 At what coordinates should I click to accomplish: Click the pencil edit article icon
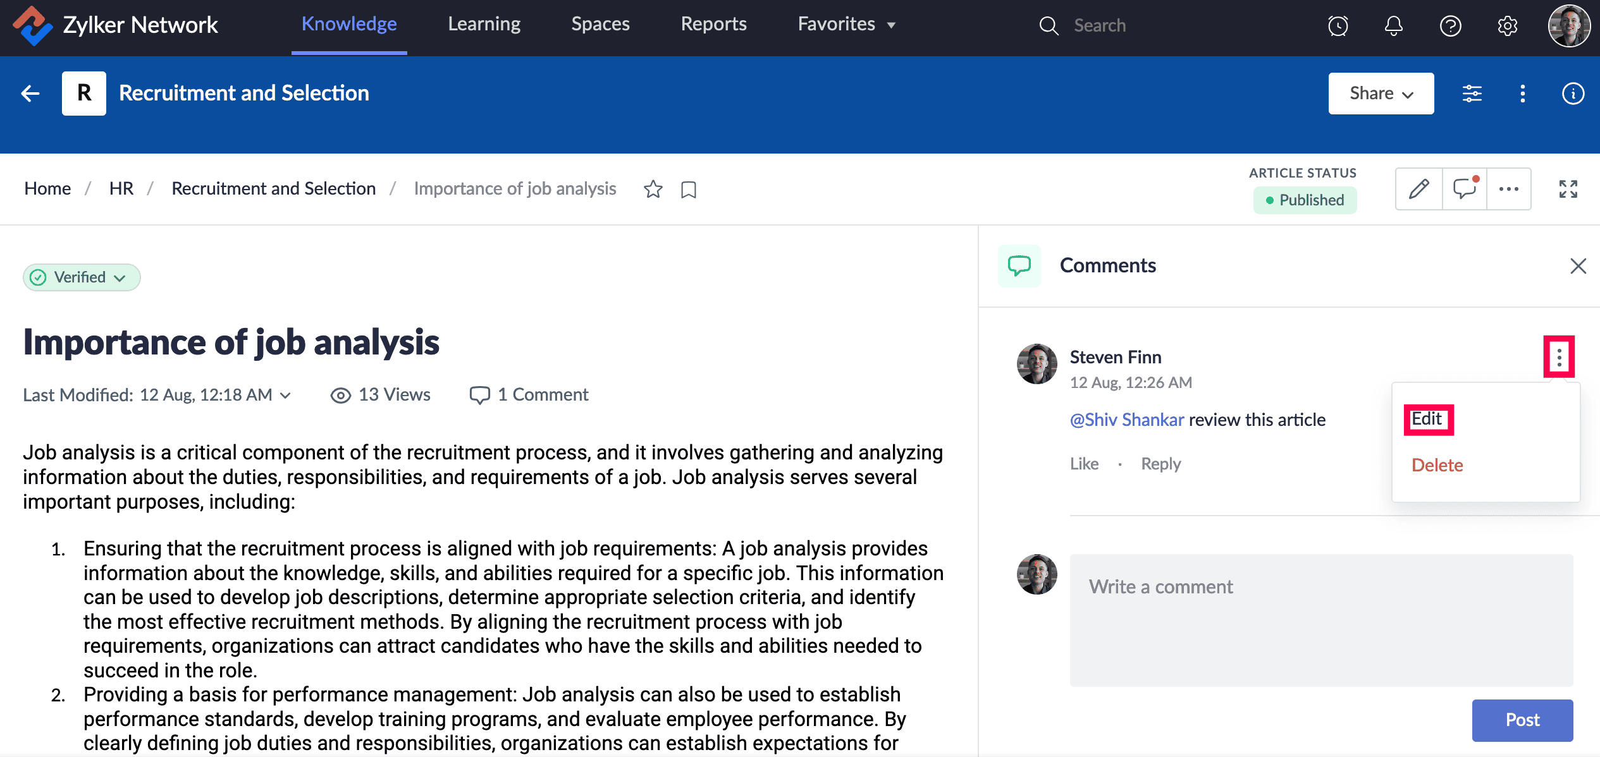point(1418,189)
